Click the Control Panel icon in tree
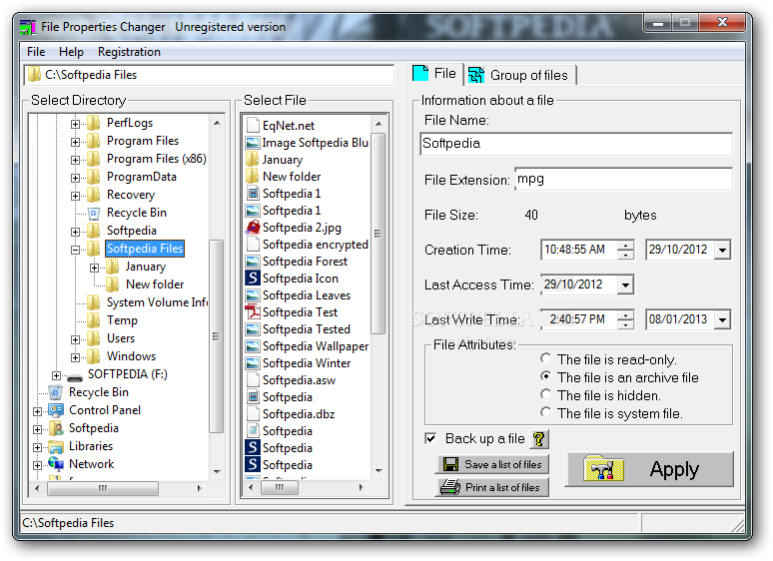The image size is (773, 561). 56,410
